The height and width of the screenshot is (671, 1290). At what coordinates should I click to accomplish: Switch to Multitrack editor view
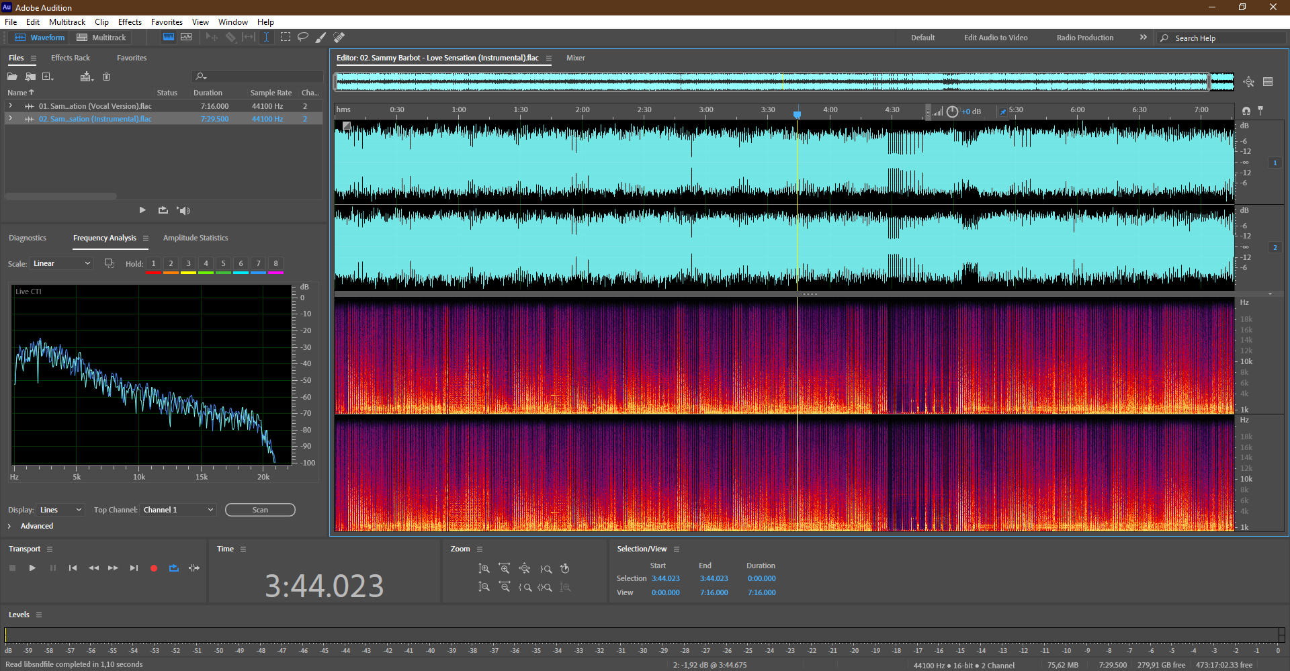[101, 38]
